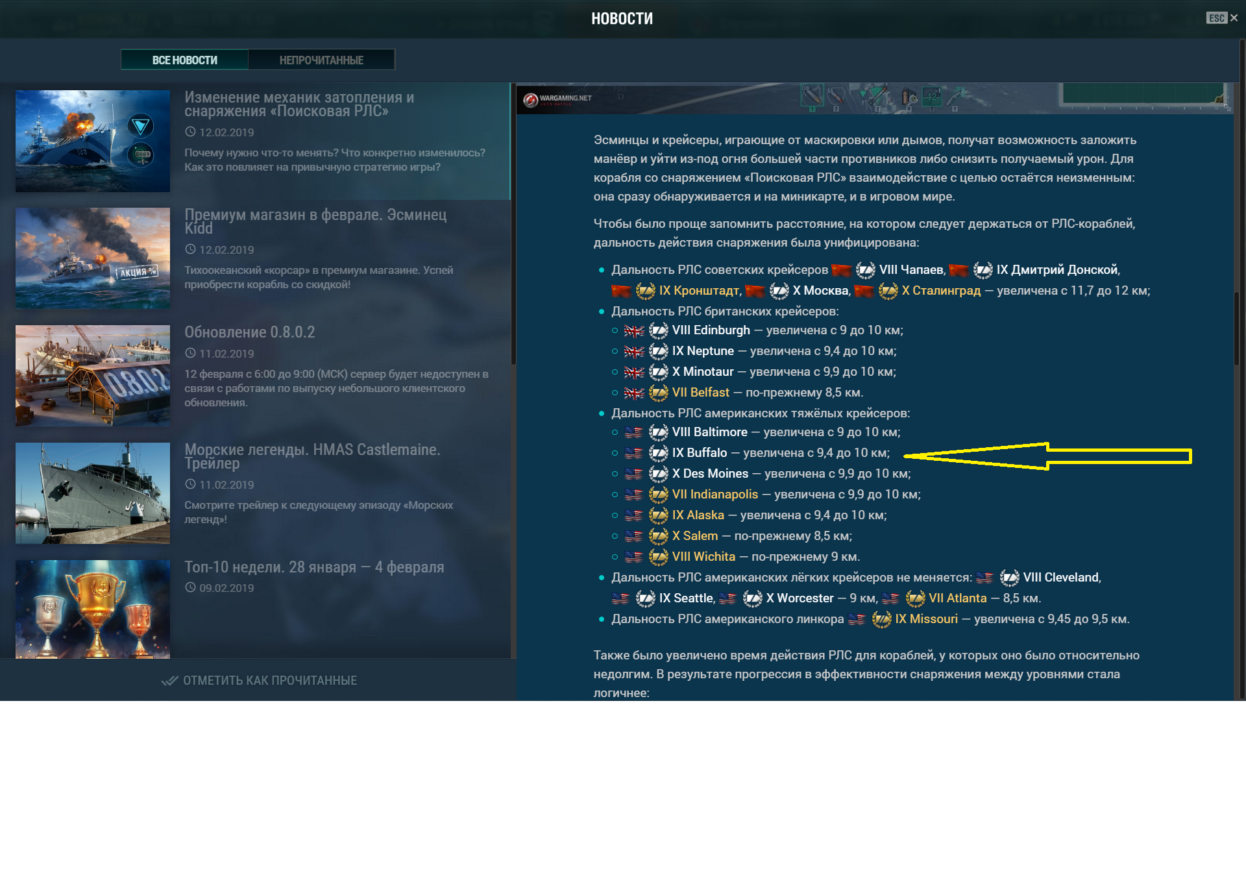
Task: Open the flooding mechanics news thumbnail
Action: click(x=93, y=141)
